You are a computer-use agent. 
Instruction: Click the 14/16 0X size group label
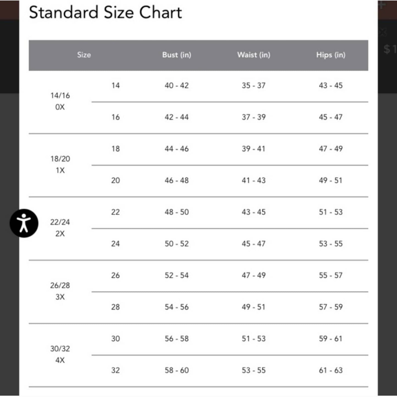pos(60,101)
